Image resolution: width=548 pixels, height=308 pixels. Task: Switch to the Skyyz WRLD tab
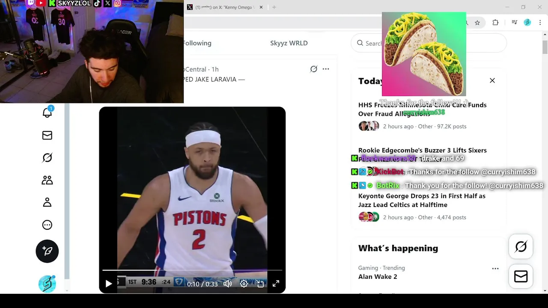click(x=289, y=43)
